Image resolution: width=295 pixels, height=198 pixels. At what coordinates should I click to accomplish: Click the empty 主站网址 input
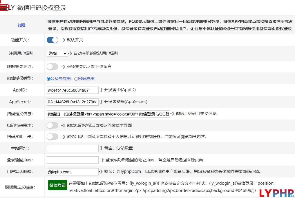(x=73, y=148)
